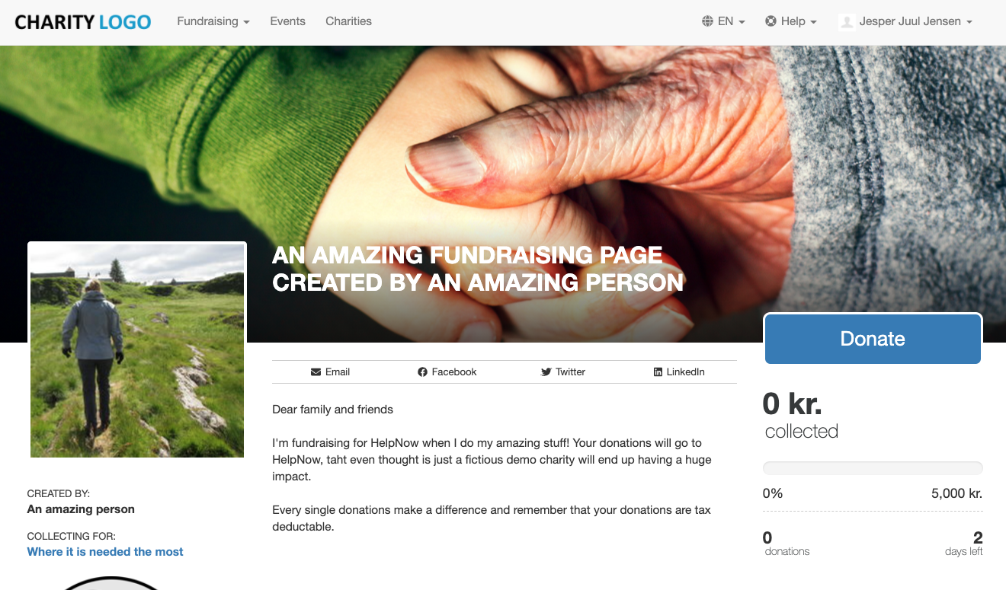Click the globe language icon
The width and height of the screenshot is (1006, 590).
(707, 21)
